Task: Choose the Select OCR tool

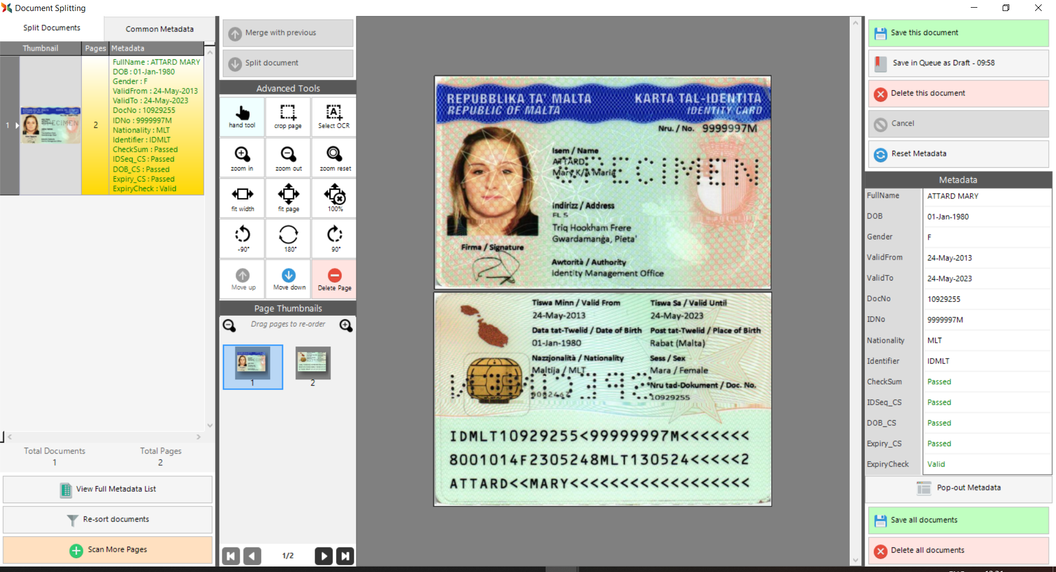Action: point(334,117)
